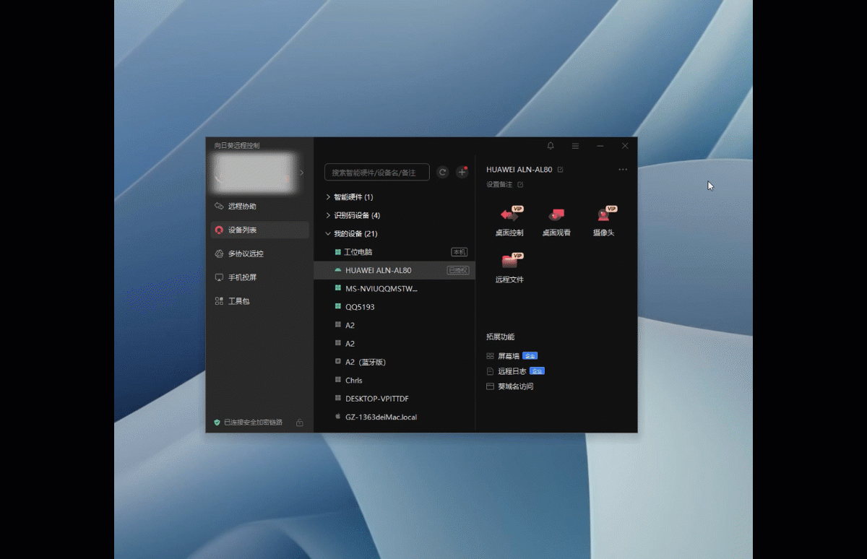
Task: Open the 摄像头 camera feature
Action: click(x=603, y=222)
